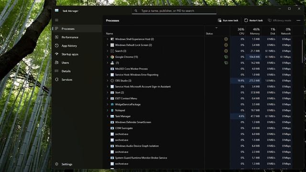Image resolution: width=306 pixels, height=172 pixels.
Task: Expand the OBS Studio (3) process group
Action: coord(107,81)
